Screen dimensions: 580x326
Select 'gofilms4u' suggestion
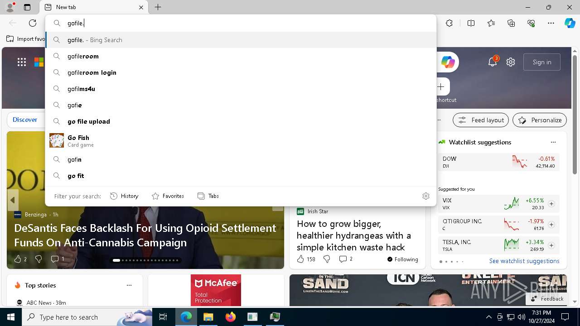click(241, 89)
